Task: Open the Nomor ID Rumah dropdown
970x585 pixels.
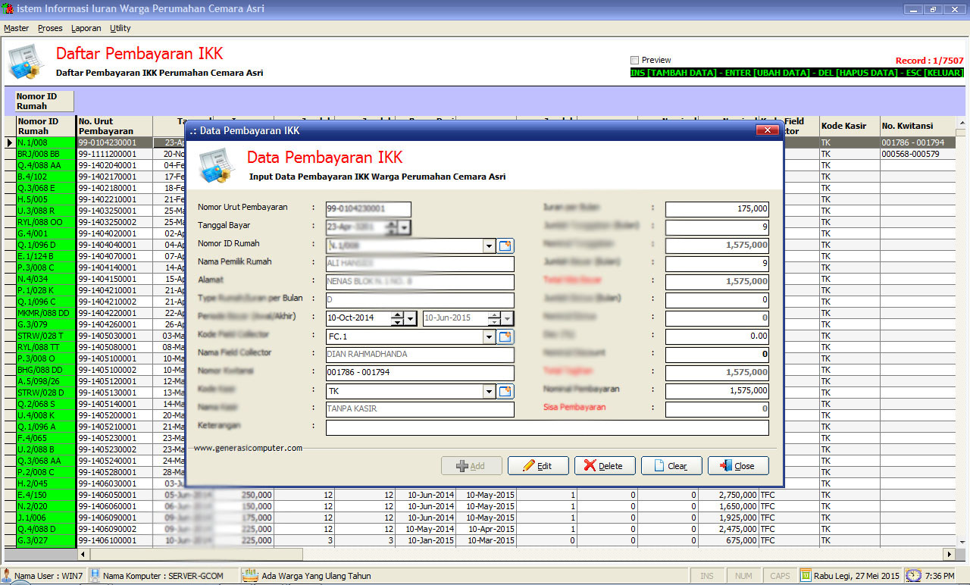Action: click(489, 246)
